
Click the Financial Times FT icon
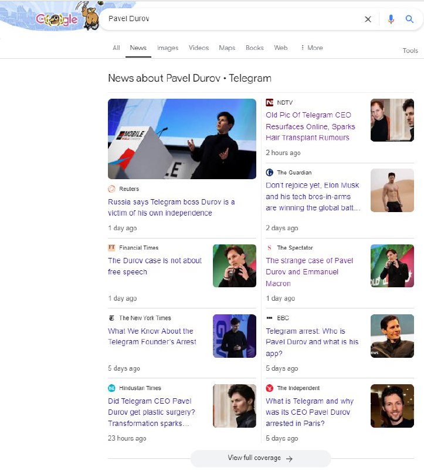[111, 247]
